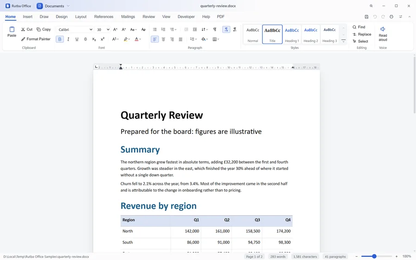Screen dimensions: 416x260
Task: Toggle align left paragraph button
Action: [x=155, y=39]
